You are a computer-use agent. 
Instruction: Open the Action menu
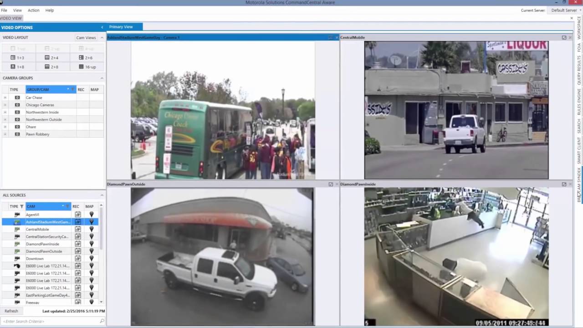pyautogui.click(x=33, y=10)
